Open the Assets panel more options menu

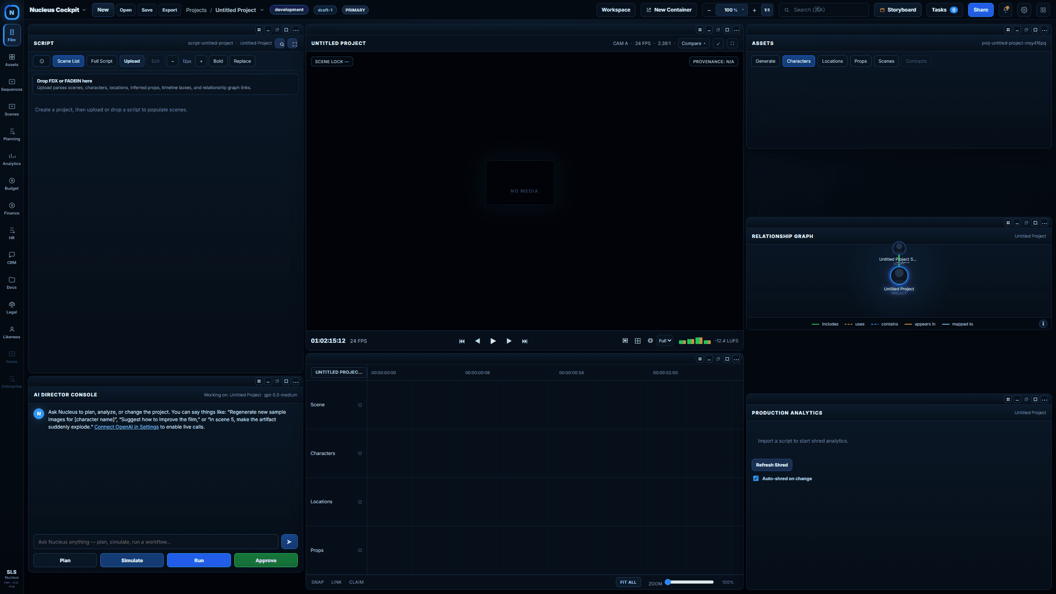pyautogui.click(x=1044, y=30)
